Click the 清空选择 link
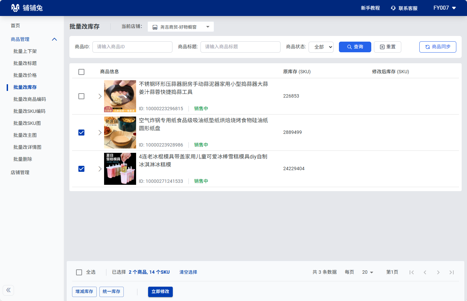This screenshot has width=467, height=301. coord(188,272)
